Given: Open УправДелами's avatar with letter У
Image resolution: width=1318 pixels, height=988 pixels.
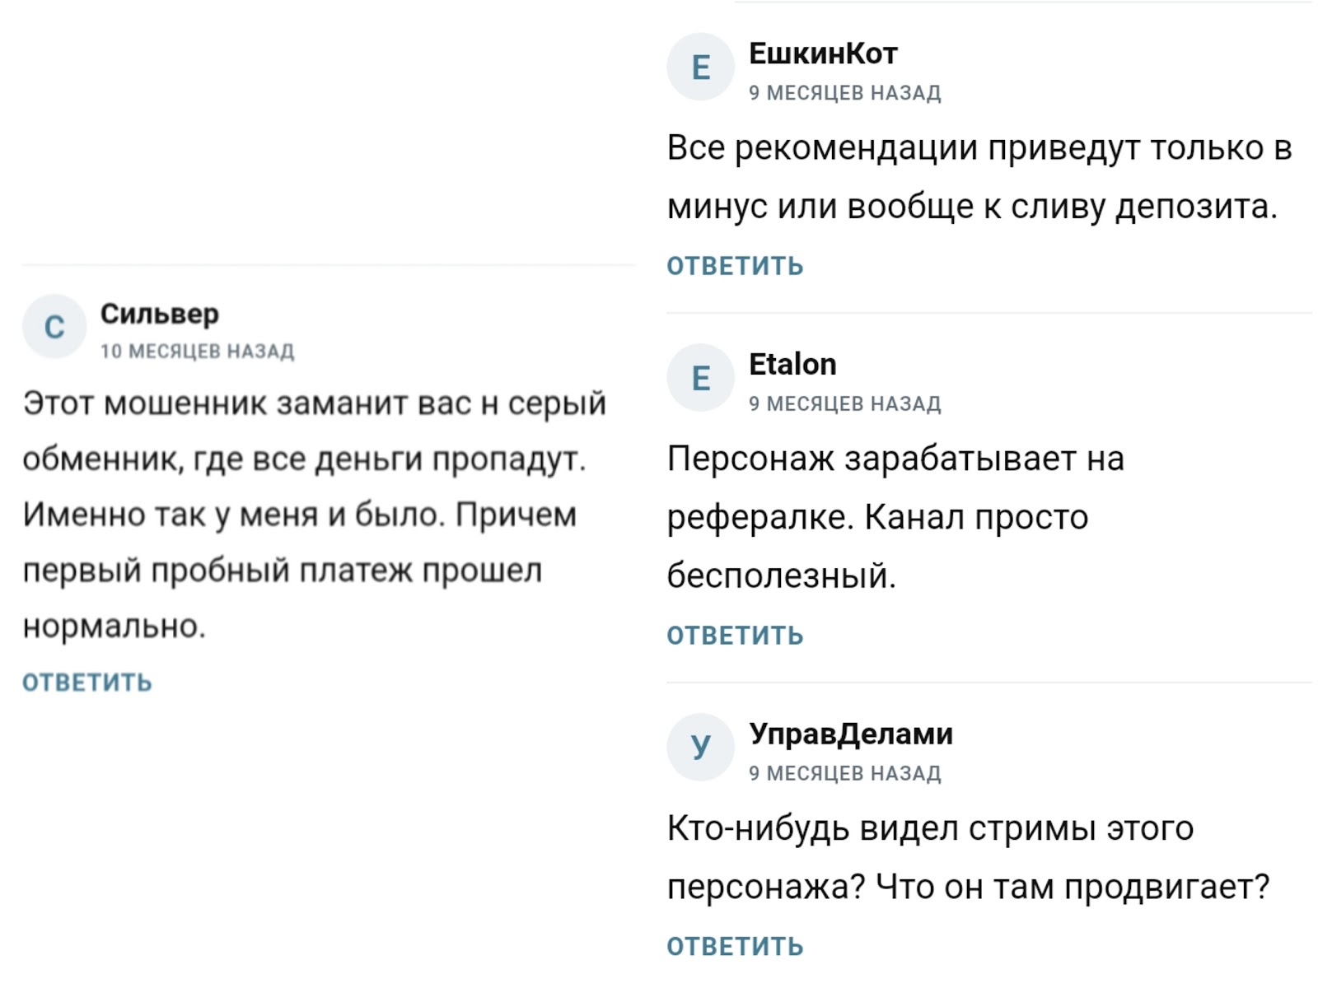Looking at the screenshot, I should pyautogui.click(x=700, y=747).
